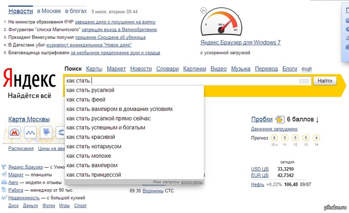This screenshot has height=213, width=349.
Task: Select suggestion как стать русалкой
Action: (134, 90)
